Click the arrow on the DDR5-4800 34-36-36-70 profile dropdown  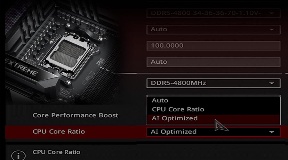(272, 13)
